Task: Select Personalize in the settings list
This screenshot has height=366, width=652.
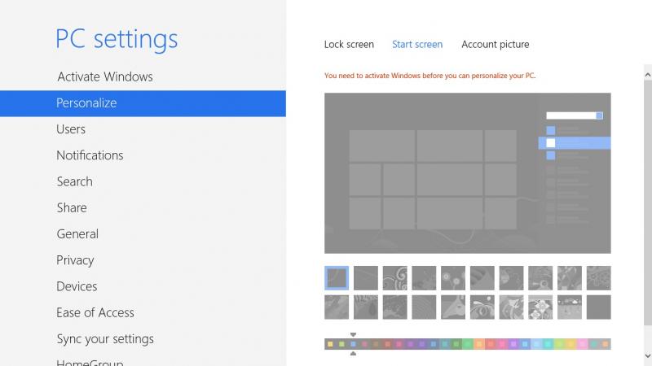Action: pos(143,103)
